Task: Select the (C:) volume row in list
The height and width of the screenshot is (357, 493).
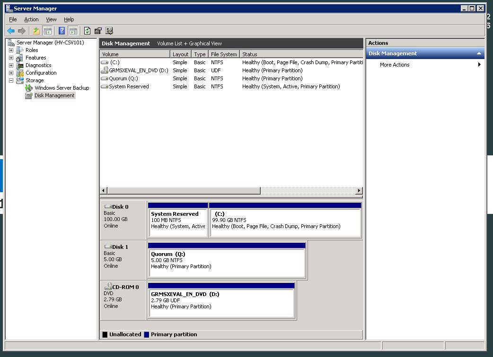Action: coord(231,62)
